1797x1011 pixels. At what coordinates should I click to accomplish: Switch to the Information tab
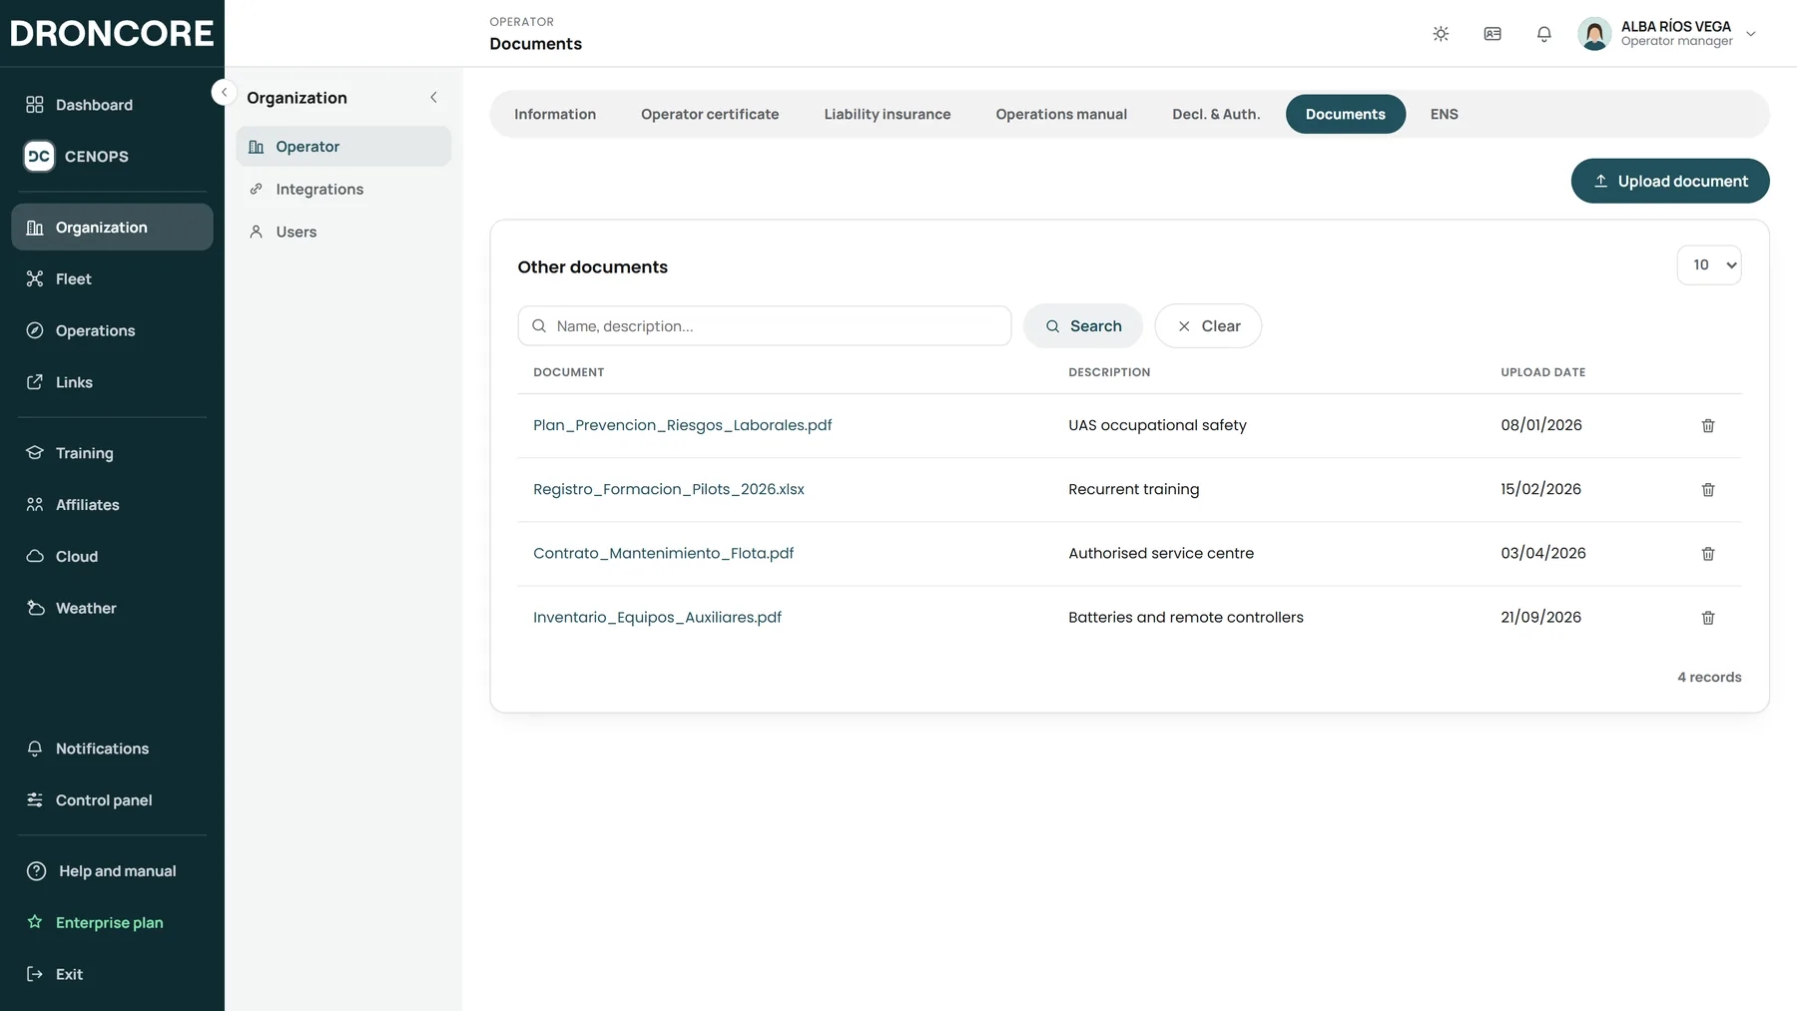coord(555,115)
